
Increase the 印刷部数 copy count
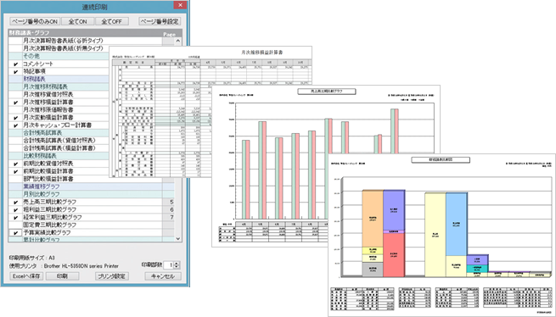[x=177, y=263]
